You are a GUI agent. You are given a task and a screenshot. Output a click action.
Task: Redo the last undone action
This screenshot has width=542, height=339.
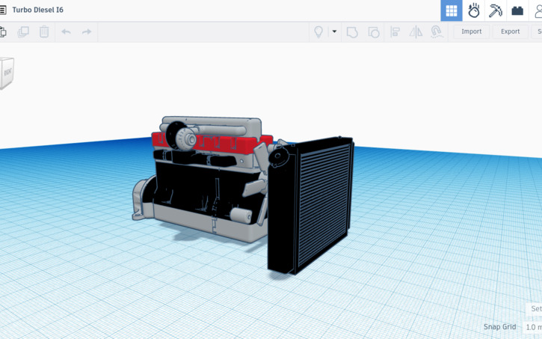pos(87,32)
